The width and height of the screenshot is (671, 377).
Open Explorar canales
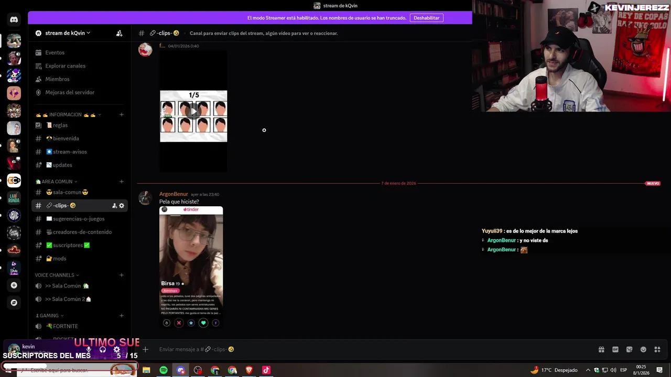tap(80, 66)
